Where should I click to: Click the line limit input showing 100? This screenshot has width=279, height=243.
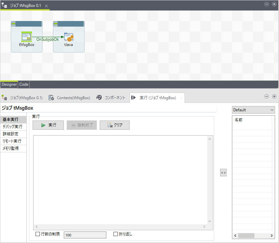click(85, 234)
